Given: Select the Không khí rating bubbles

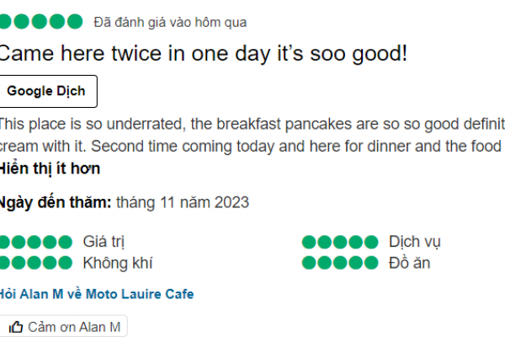Looking at the screenshot, I should [35, 263].
